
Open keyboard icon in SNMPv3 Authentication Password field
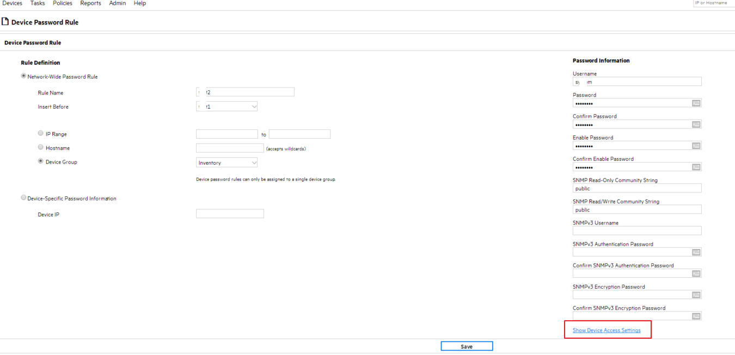(696, 252)
